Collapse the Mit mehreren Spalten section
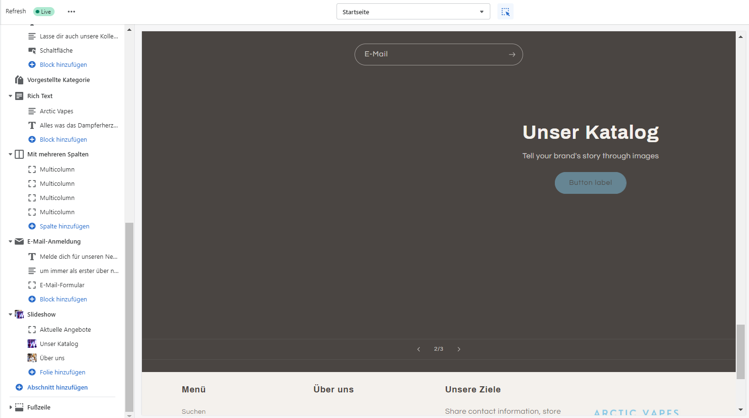Image resolution: width=749 pixels, height=418 pixels. (10, 154)
